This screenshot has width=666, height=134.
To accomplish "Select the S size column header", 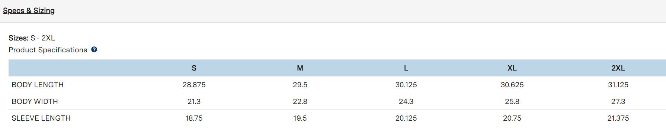I will pos(194,68).
